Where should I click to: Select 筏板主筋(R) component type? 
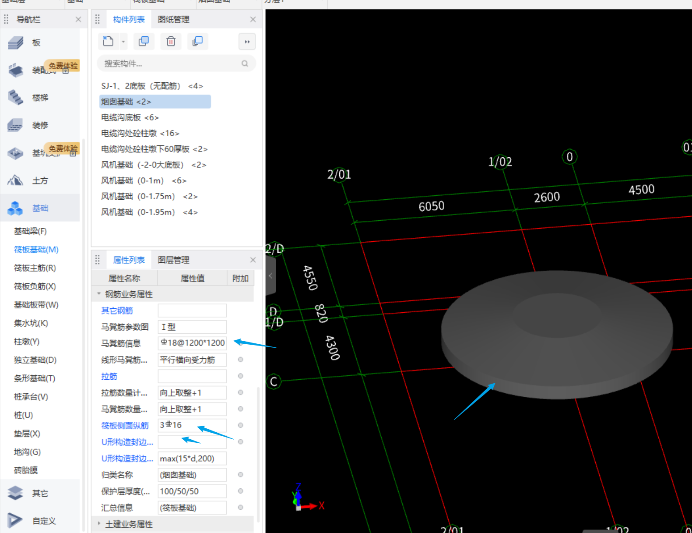click(35, 268)
